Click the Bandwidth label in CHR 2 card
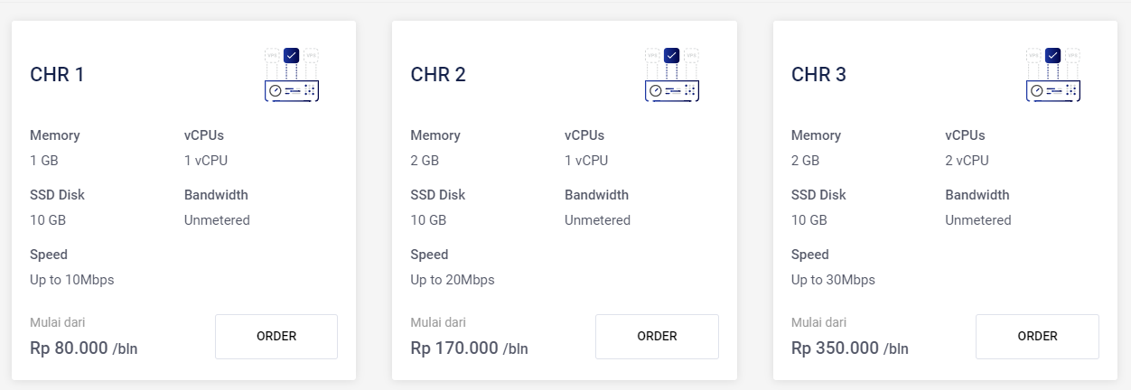The image size is (1131, 390). (596, 195)
